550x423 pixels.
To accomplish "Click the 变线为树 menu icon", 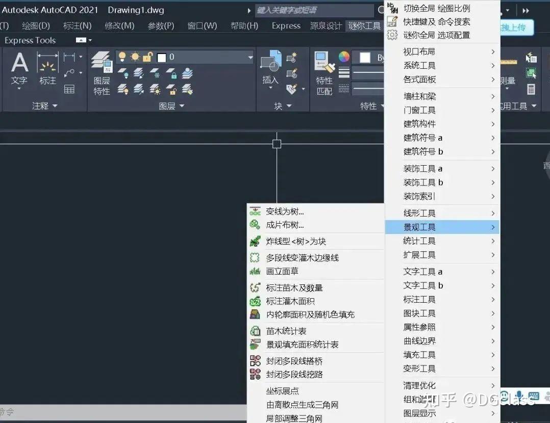I will point(255,211).
